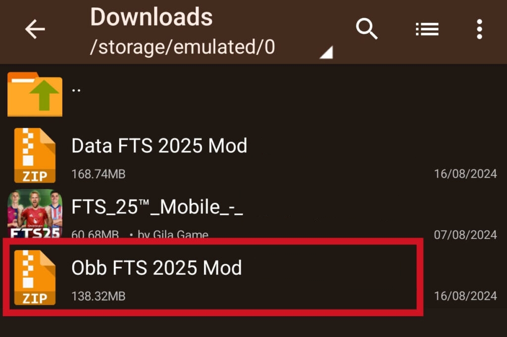Click the parent folder up-arrow icon
Screen dimensions: 507x337
(35, 94)
